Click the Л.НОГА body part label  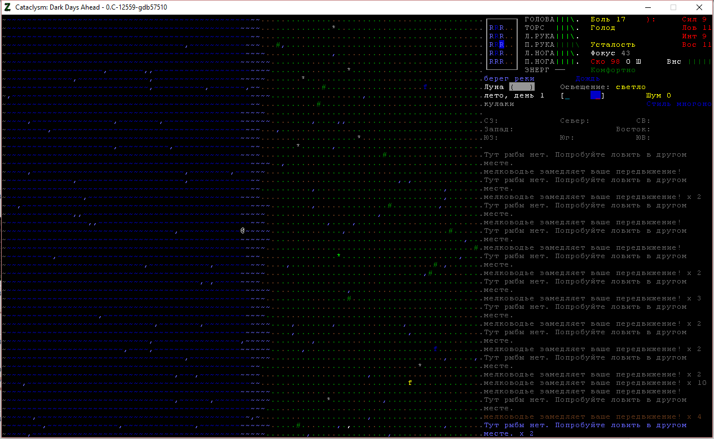pyautogui.click(x=540, y=53)
